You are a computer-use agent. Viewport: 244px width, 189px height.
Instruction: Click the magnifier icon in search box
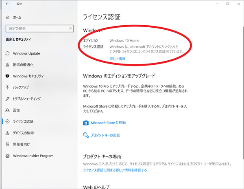coord(70,29)
